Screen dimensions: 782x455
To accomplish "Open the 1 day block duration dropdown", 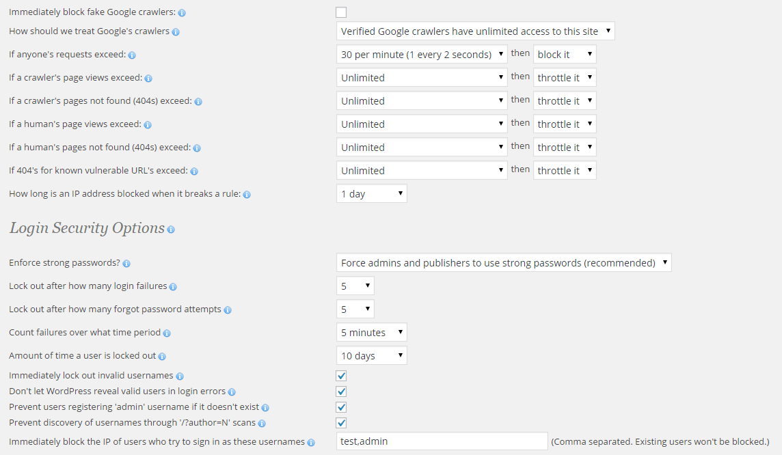I will pyautogui.click(x=372, y=194).
